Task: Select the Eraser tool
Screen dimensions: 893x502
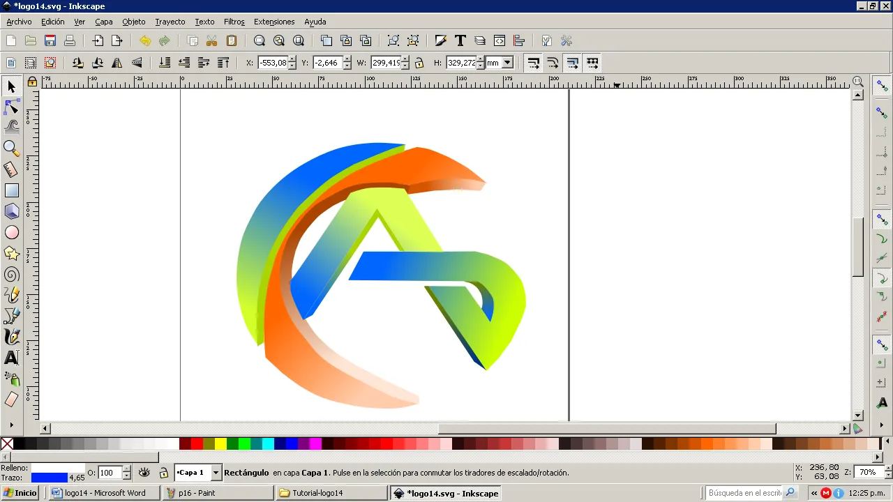Action: click(12, 400)
